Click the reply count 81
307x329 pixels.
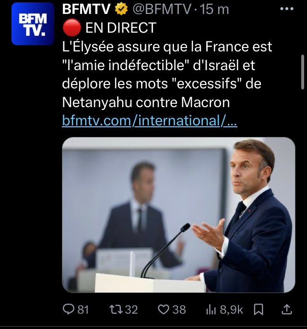coord(83,310)
